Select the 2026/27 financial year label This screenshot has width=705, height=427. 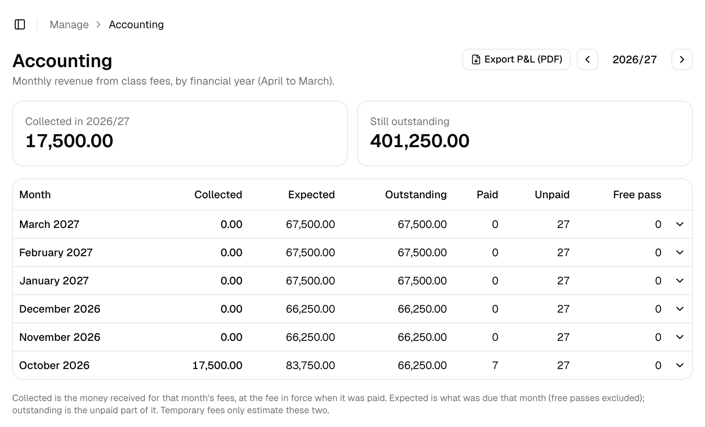click(x=635, y=59)
